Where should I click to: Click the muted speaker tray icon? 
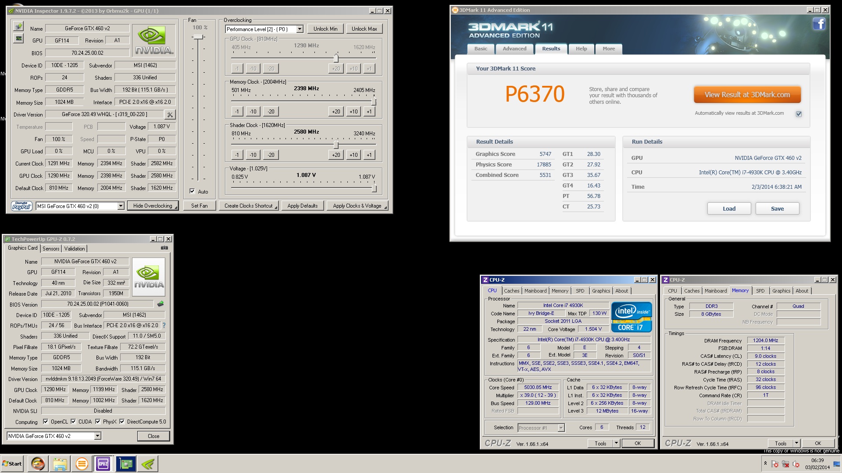(x=796, y=464)
